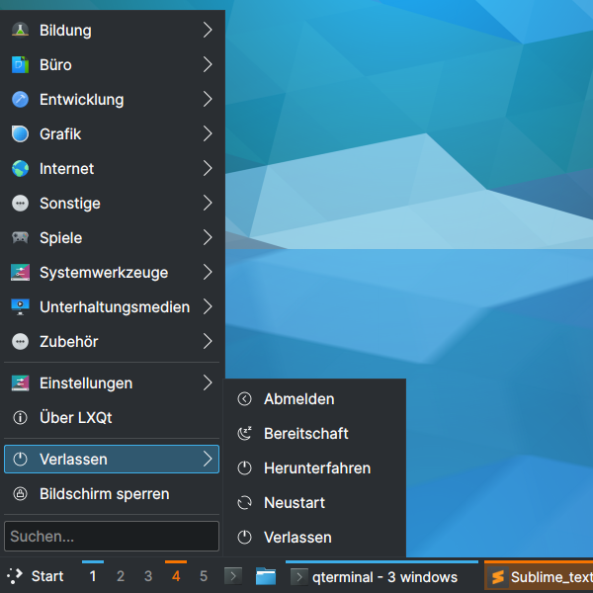Click the Entwicklung hammer icon
This screenshot has width=593, height=593.
tap(20, 100)
